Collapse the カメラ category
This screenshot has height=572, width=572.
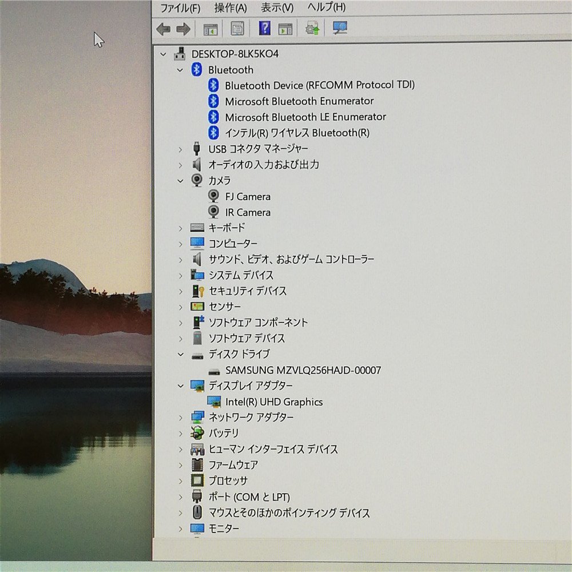click(x=180, y=181)
